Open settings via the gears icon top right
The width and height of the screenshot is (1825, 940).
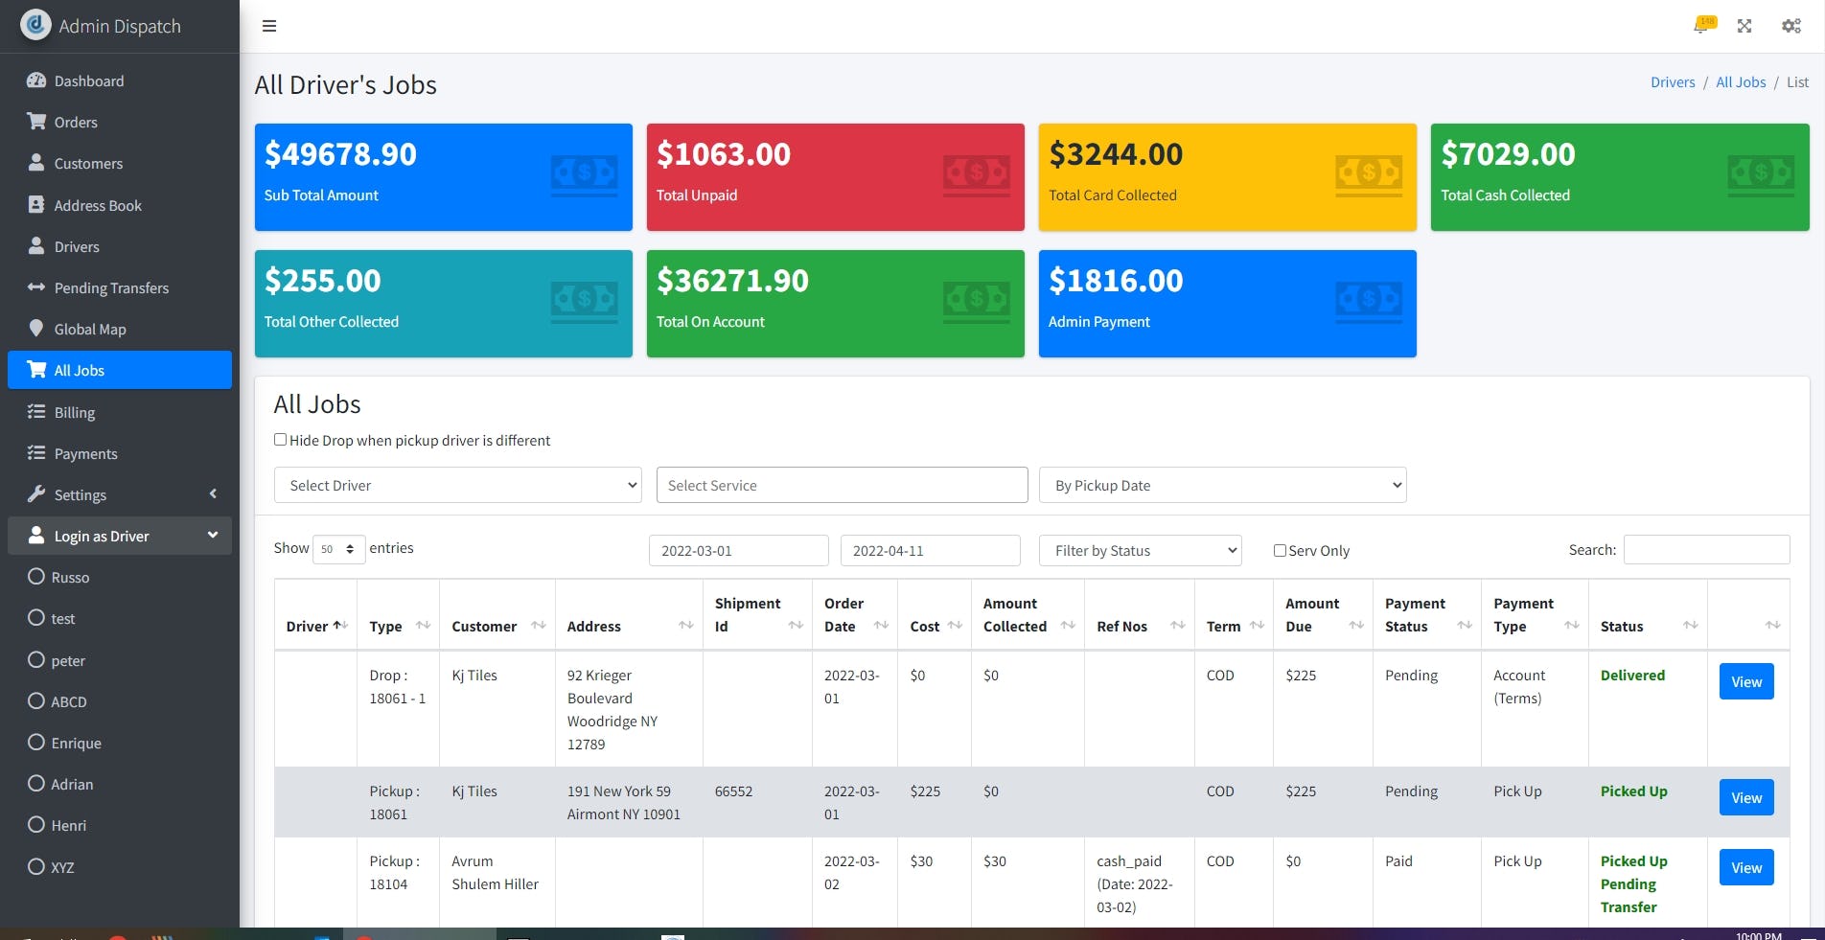click(1790, 26)
